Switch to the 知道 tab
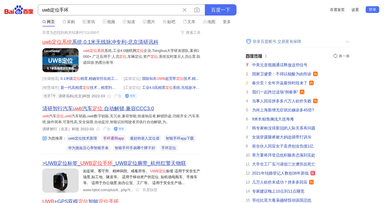This screenshot has height=203, width=386. 129,22
